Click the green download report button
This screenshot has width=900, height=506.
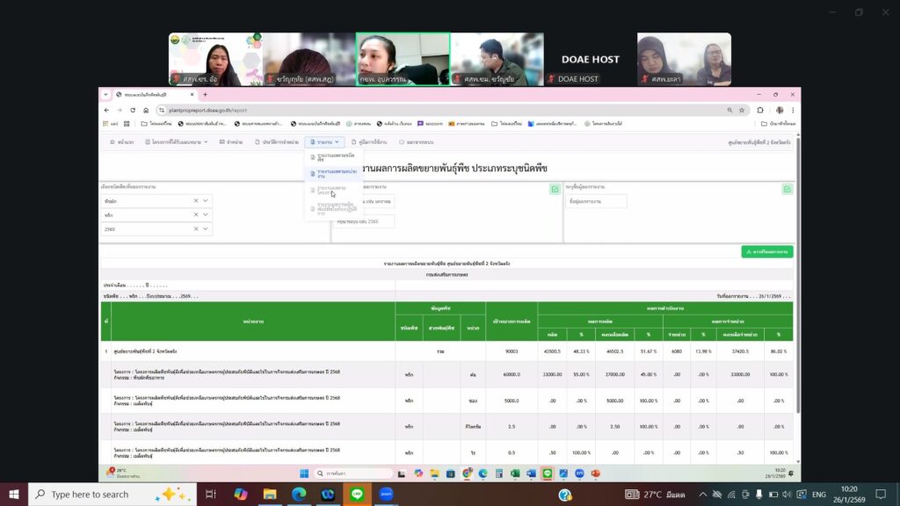pos(766,251)
